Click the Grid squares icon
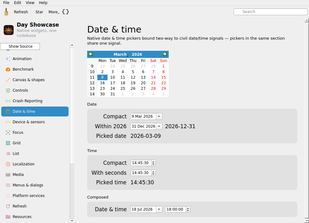 pyautogui.click(x=8, y=143)
